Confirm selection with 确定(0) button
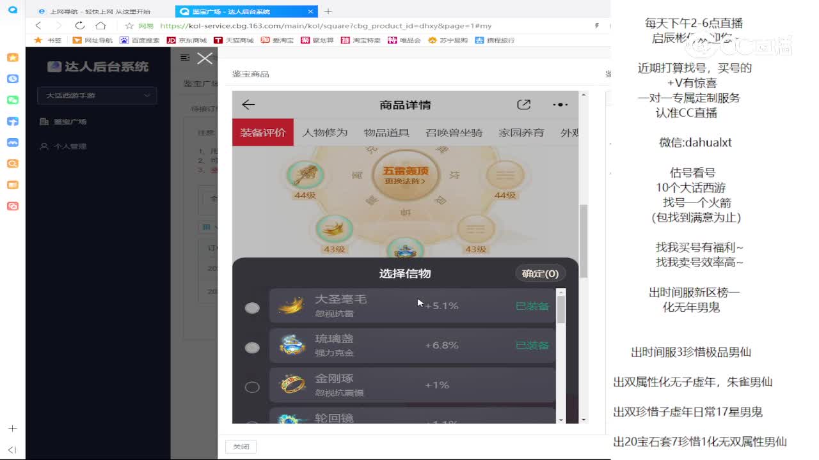This screenshot has width=819, height=460. [540, 273]
